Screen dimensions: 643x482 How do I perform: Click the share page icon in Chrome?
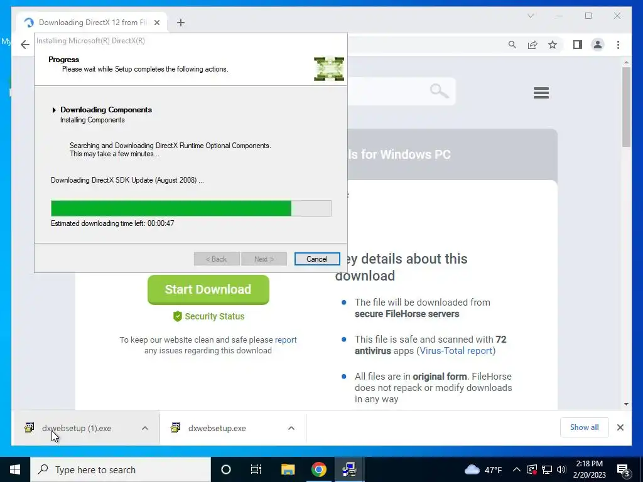[532, 45]
